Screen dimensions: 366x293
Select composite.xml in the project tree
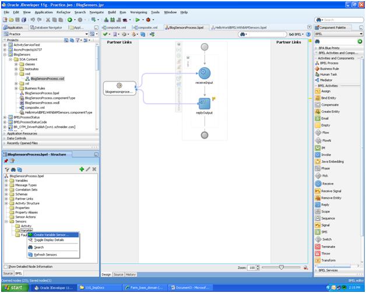coord(35,108)
